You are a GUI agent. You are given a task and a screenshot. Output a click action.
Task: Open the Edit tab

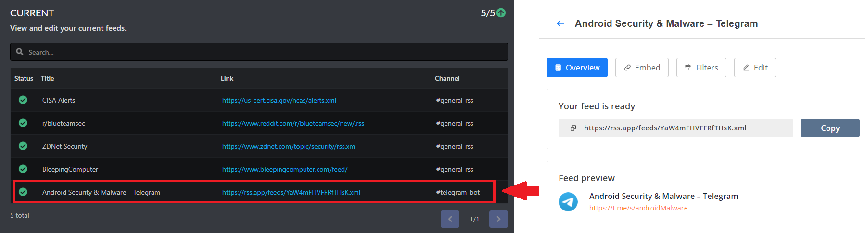(x=755, y=68)
